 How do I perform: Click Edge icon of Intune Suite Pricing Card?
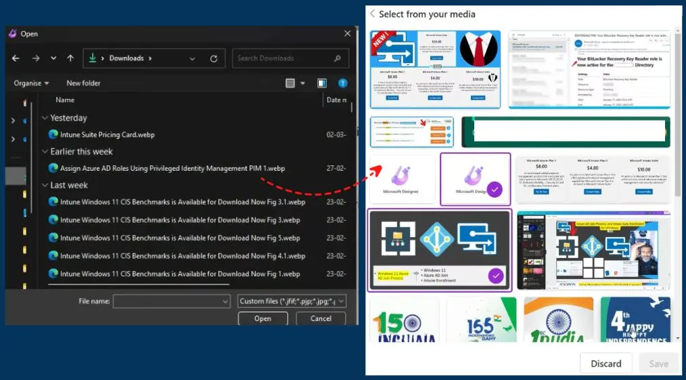53,134
